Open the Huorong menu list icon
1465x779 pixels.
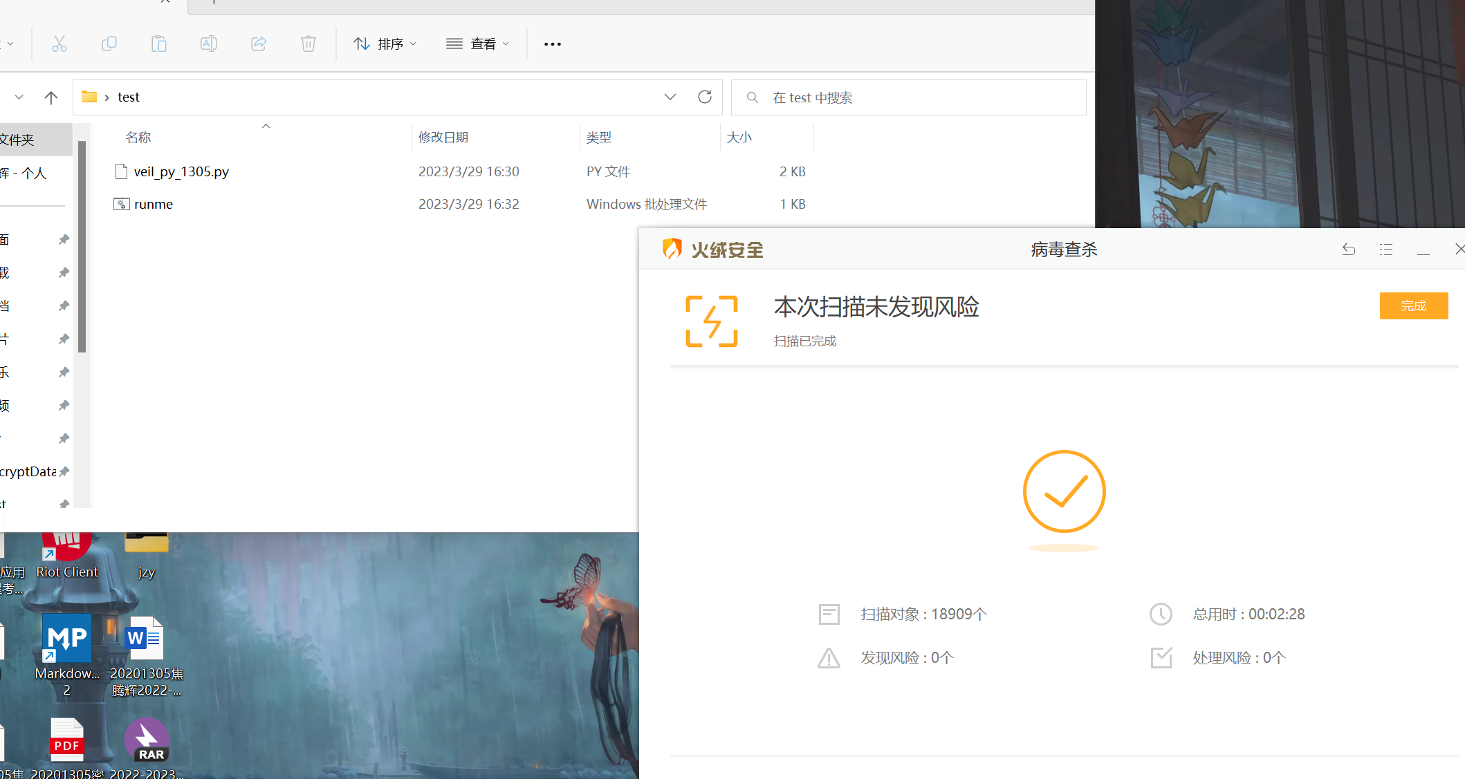click(1385, 250)
